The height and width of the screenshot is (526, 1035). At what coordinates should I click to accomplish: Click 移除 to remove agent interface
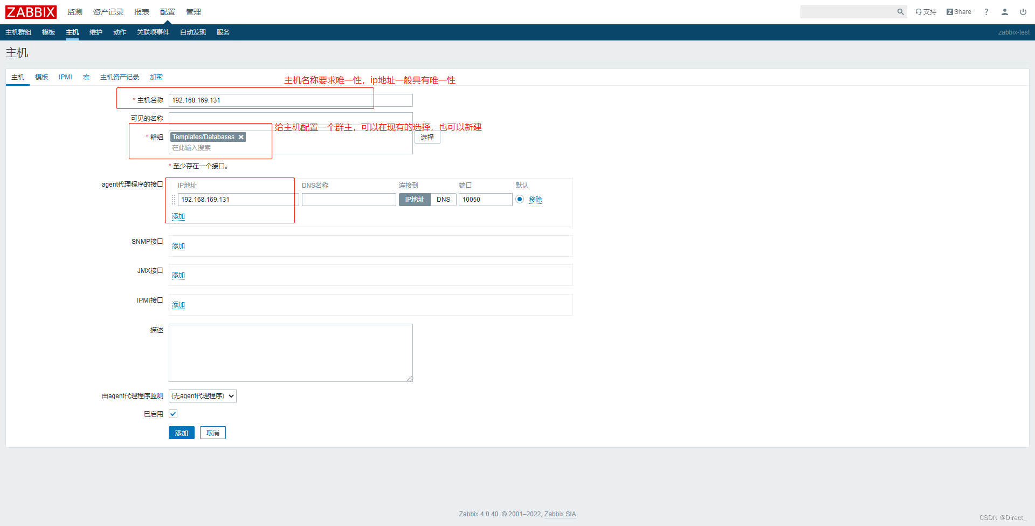[x=535, y=200]
